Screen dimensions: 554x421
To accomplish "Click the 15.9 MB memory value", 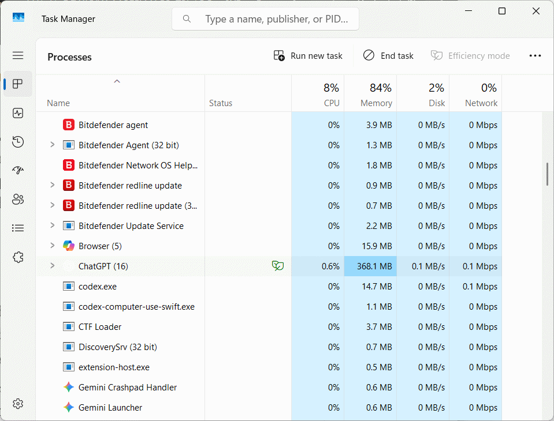I will click(377, 246).
